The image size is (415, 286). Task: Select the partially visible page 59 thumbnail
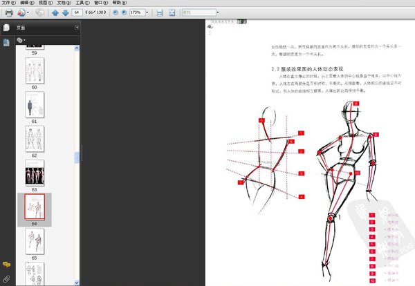pos(35,47)
